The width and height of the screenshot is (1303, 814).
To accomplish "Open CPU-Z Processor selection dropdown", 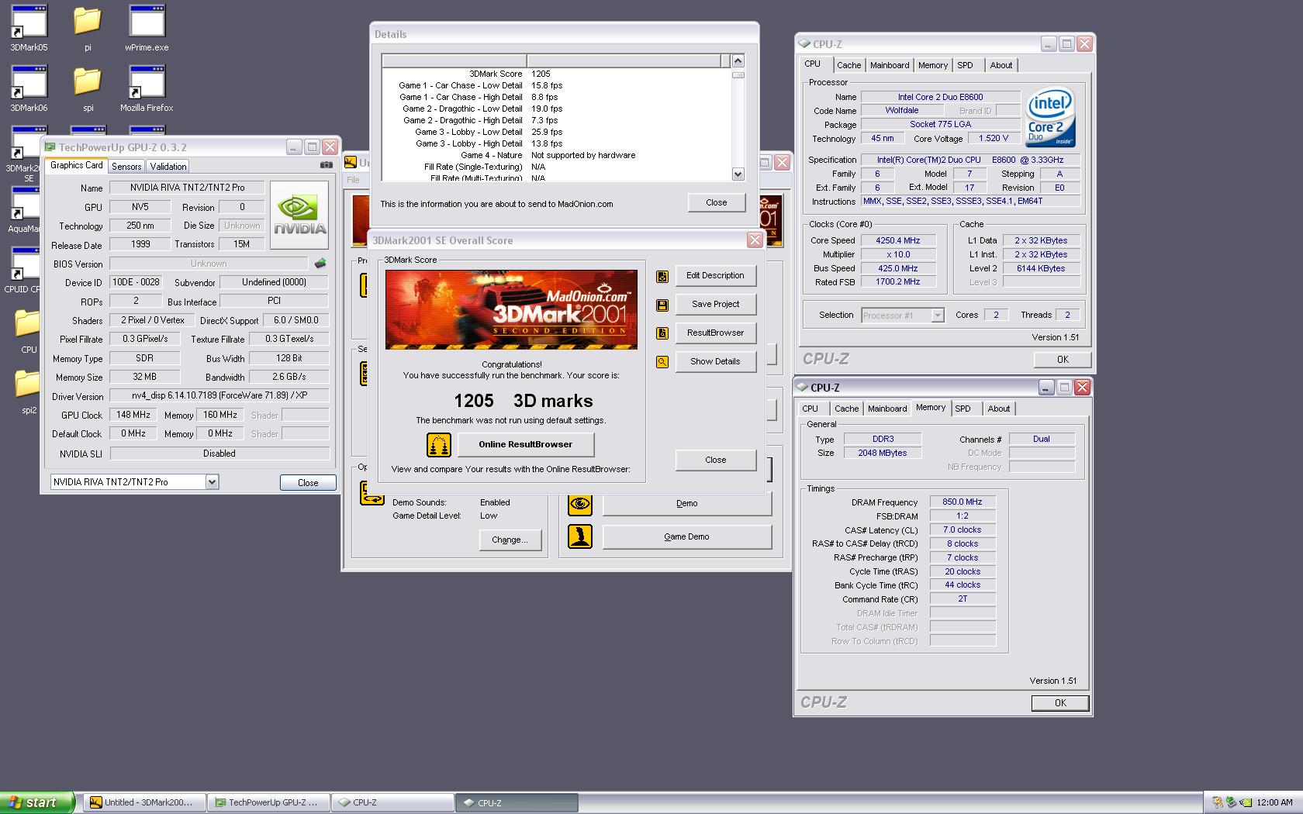I will [938, 316].
